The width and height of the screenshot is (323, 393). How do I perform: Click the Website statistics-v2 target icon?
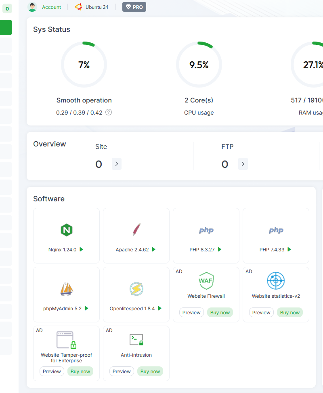(x=276, y=280)
